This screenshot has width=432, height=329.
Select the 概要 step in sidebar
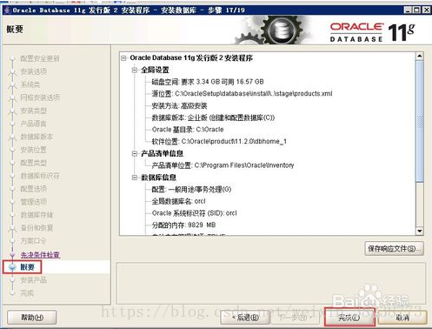pyautogui.click(x=27, y=267)
